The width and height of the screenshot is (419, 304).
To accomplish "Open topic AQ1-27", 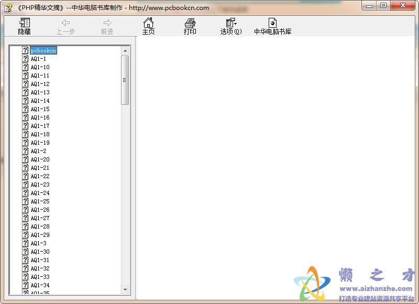I will click(40, 218).
